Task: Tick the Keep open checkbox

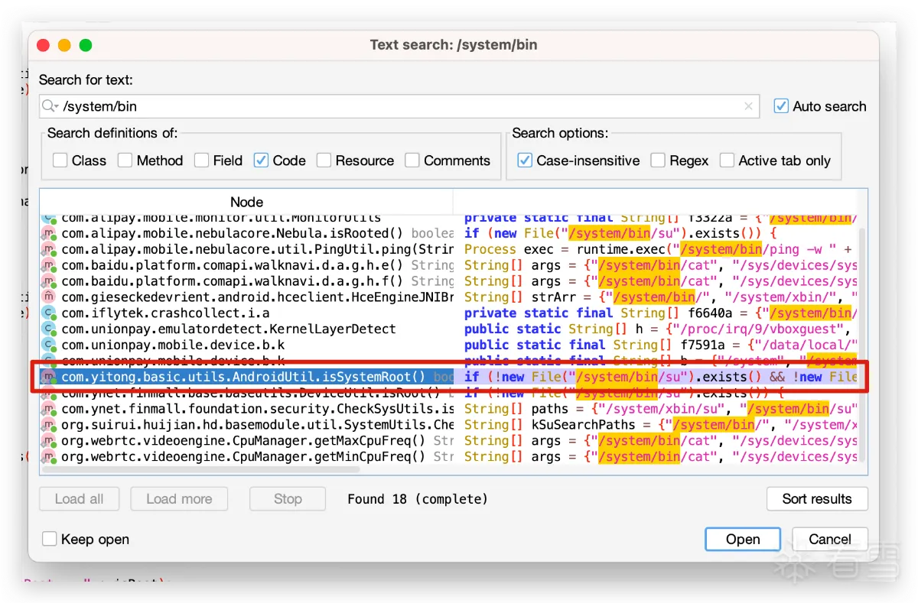Action: 50,539
